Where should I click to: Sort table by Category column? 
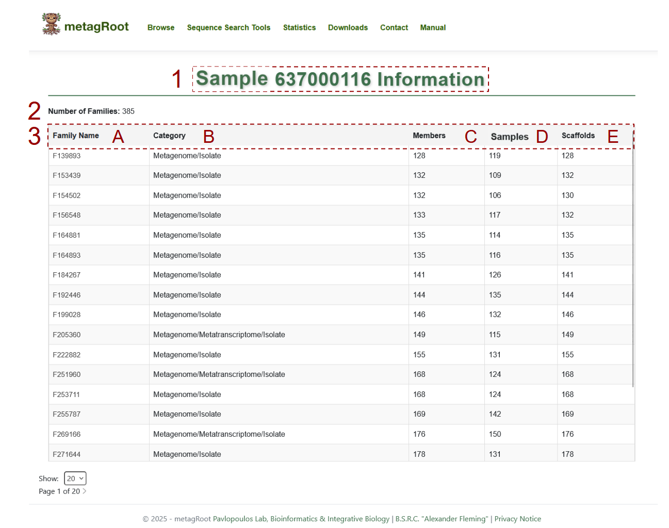coord(169,136)
